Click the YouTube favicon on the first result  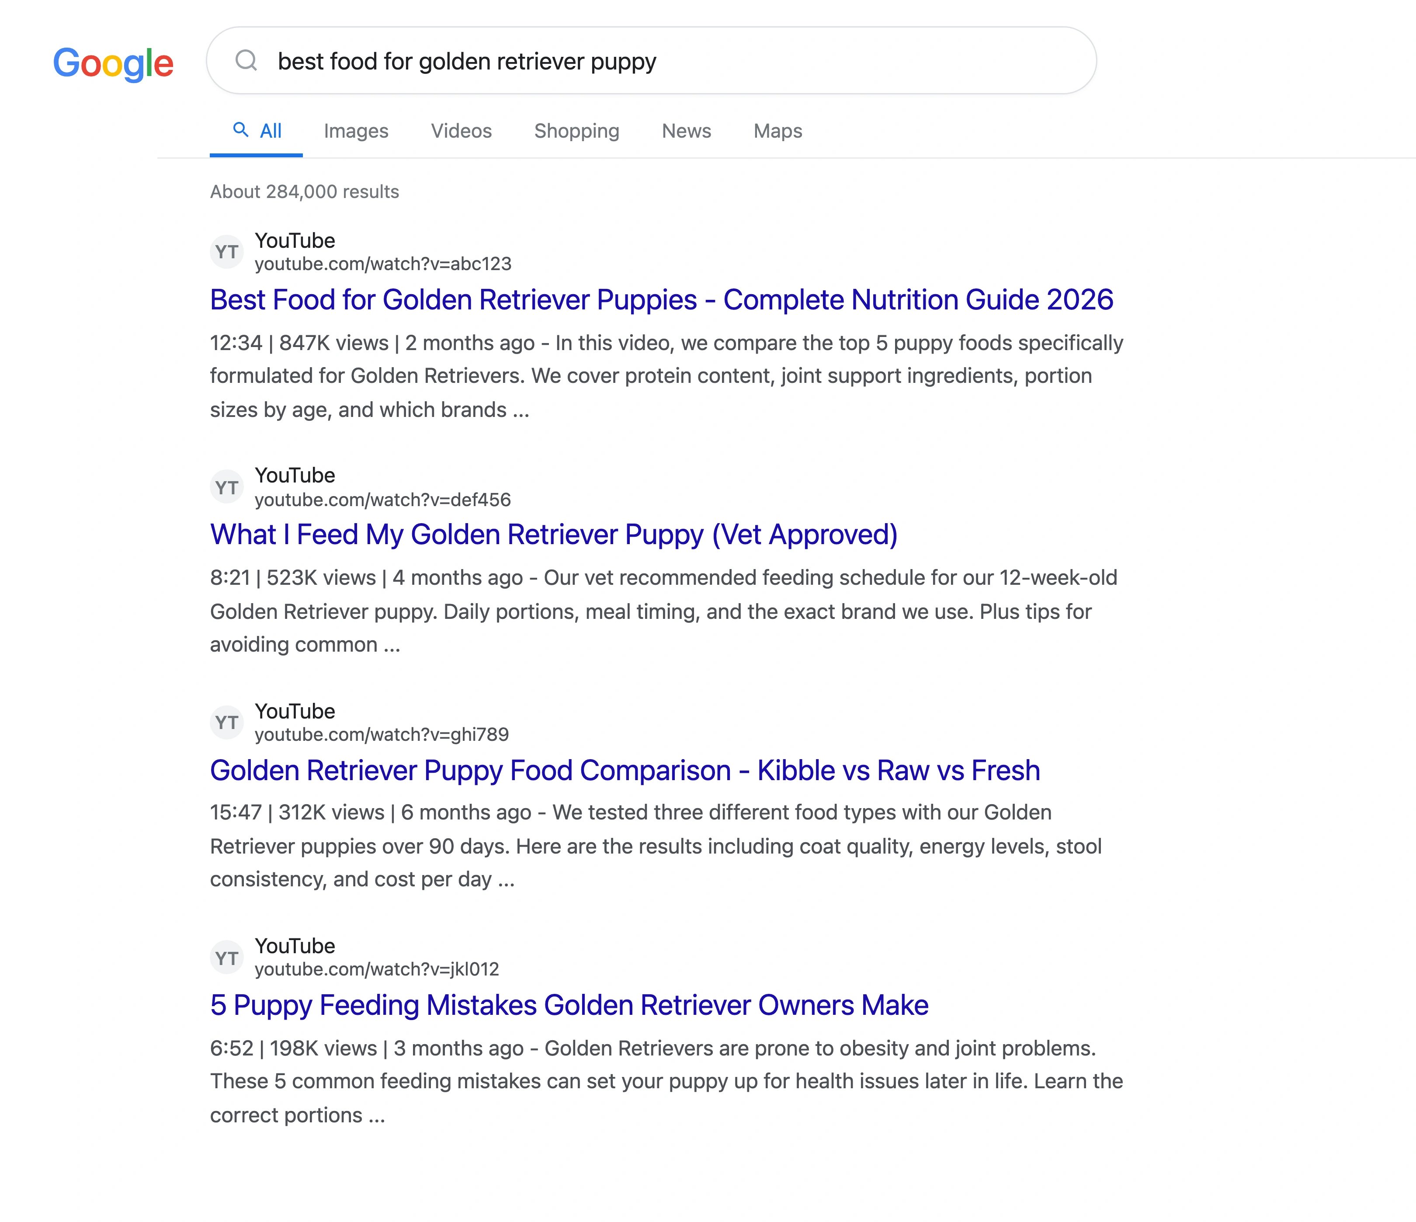(x=227, y=251)
